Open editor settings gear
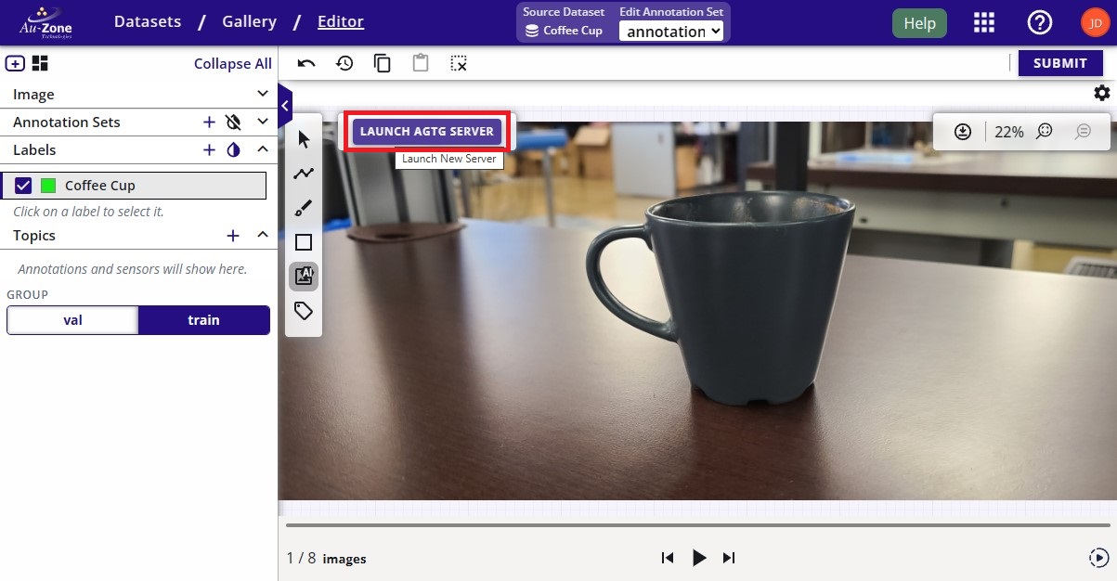 pyautogui.click(x=1101, y=93)
